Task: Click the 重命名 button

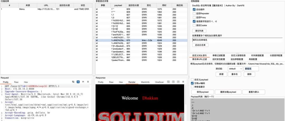Action: tap(235, 74)
